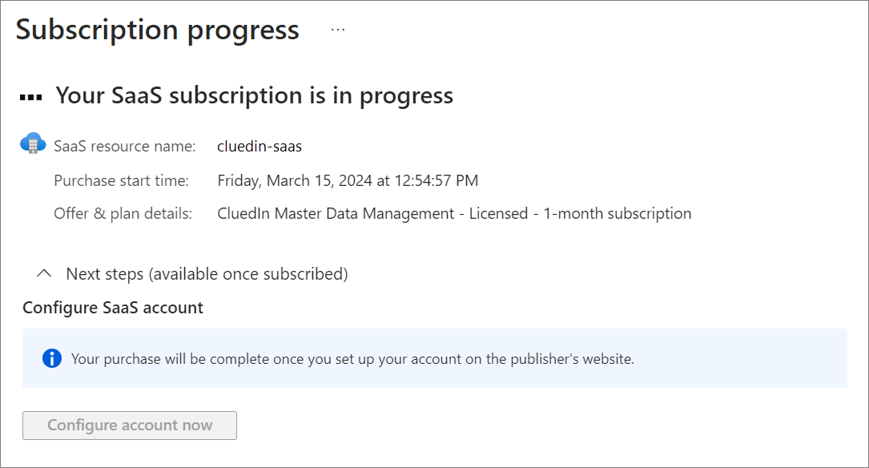Open the ellipsis more options menu
The height and width of the screenshot is (468, 869).
coord(338,30)
